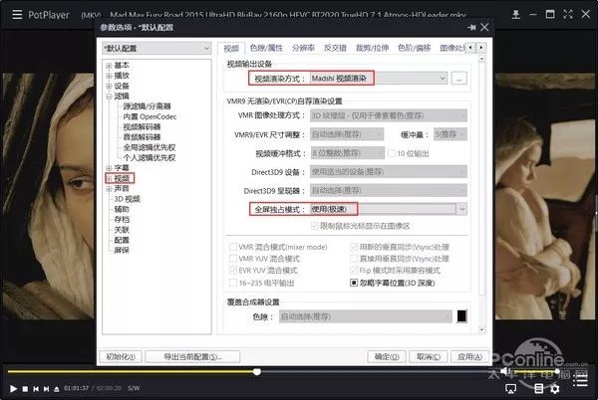This screenshot has height=400, width=598.
Task: Click the settings panel scrollbar up arrow
Action: 481,60
